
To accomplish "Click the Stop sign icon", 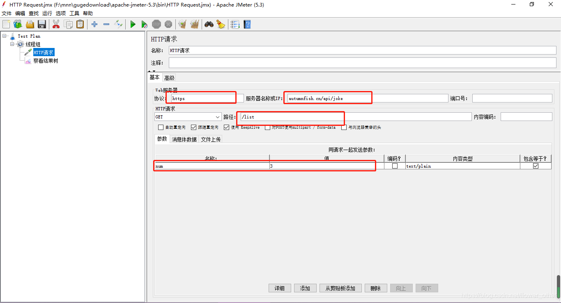I will pyautogui.click(x=156, y=24).
